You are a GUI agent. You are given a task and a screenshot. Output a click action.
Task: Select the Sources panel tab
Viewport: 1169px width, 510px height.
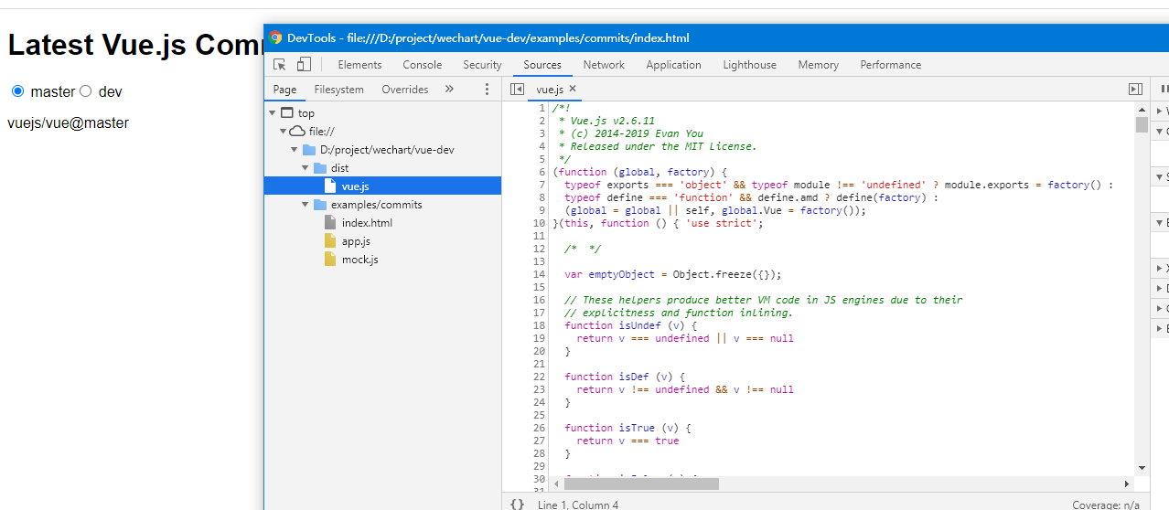tap(542, 65)
